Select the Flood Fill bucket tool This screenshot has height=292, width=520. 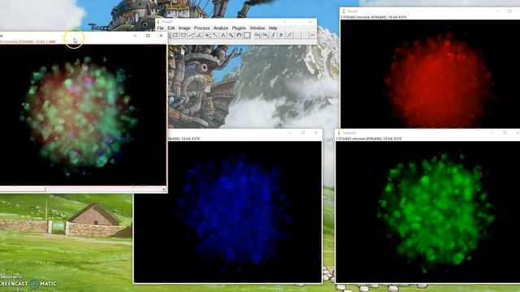[x=281, y=35]
